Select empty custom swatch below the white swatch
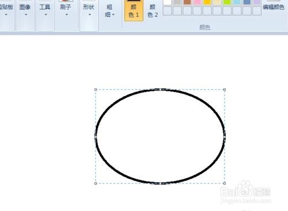 167,11
